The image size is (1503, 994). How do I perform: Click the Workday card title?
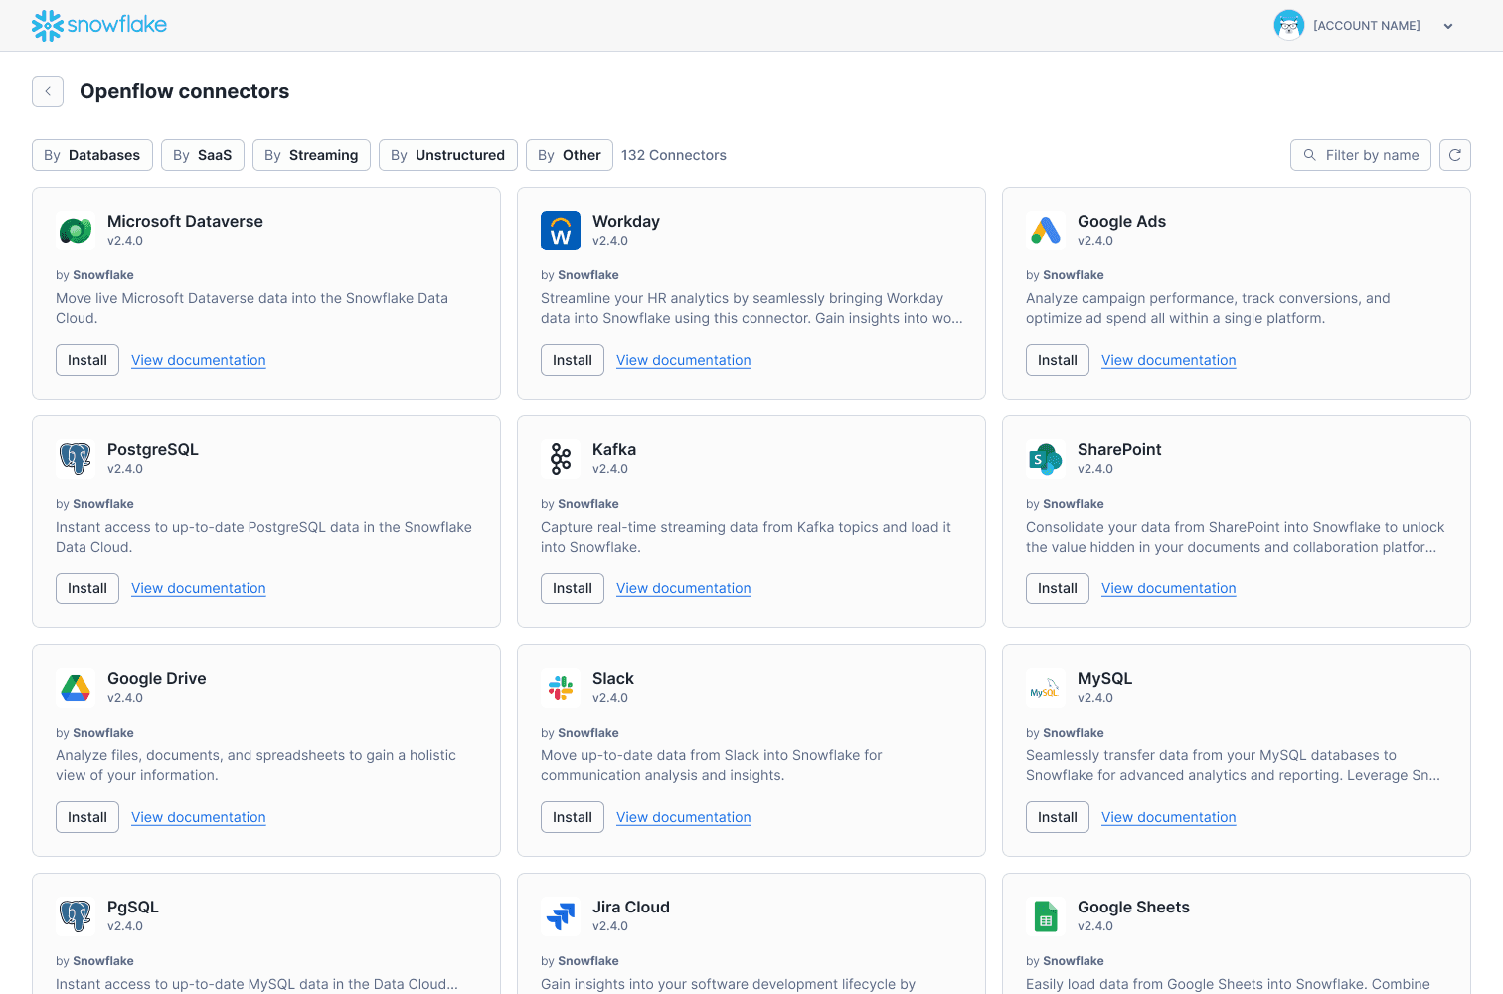(626, 221)
